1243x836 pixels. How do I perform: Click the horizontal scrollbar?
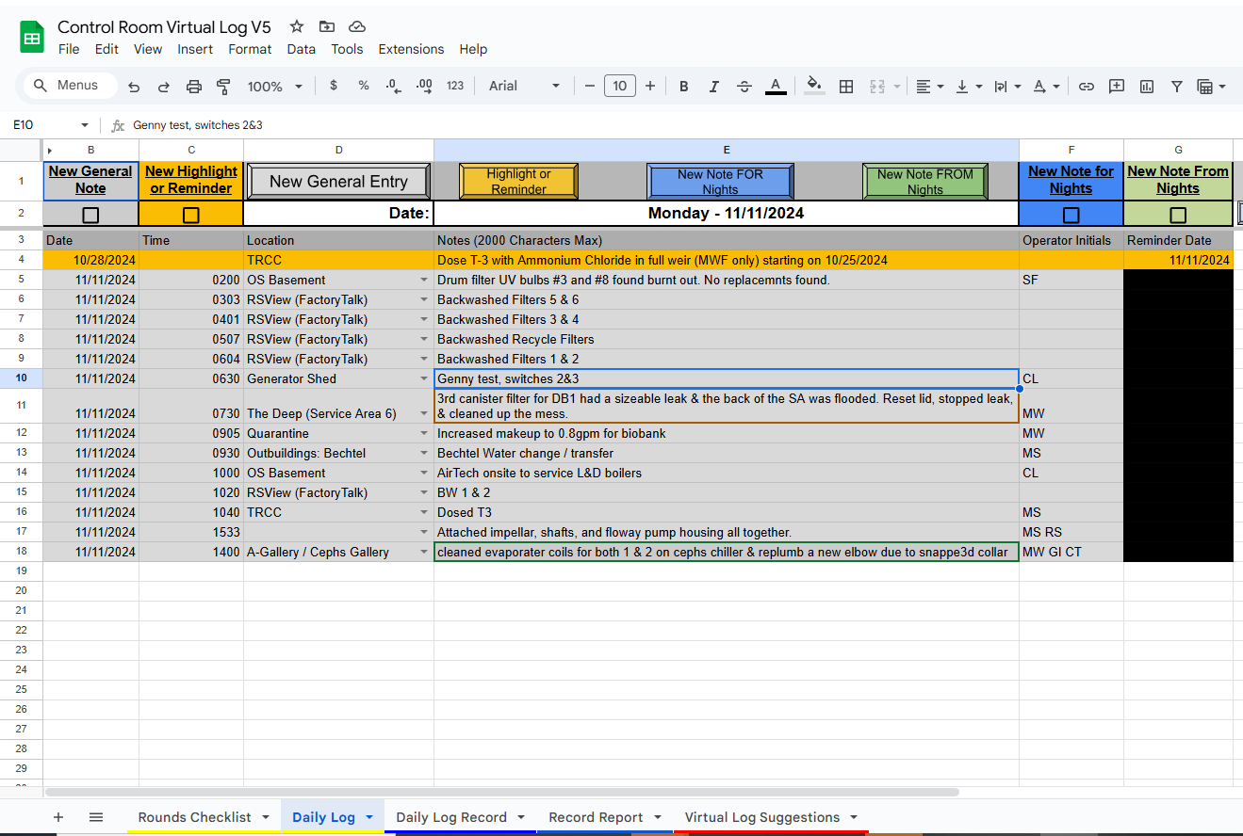point(501,793)
